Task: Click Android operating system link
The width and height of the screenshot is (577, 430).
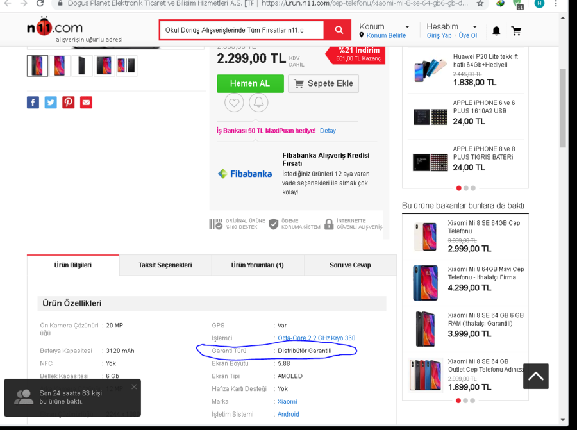Action: [x=288, y=414]
